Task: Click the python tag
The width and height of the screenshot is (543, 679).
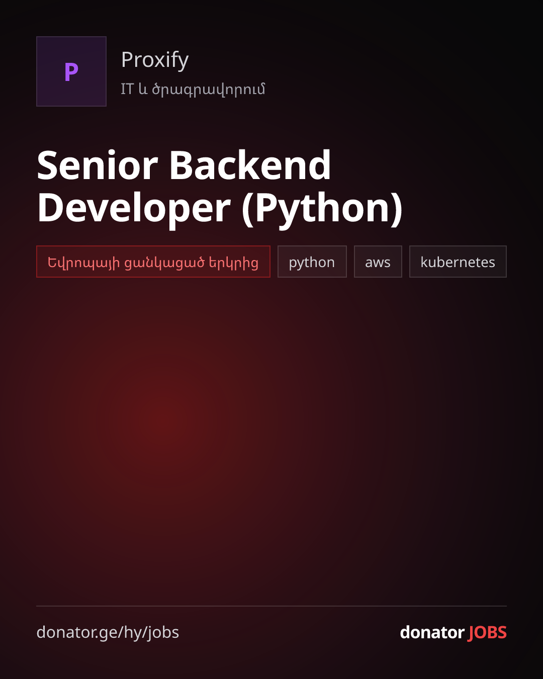Action: click(x=312, y=262)
